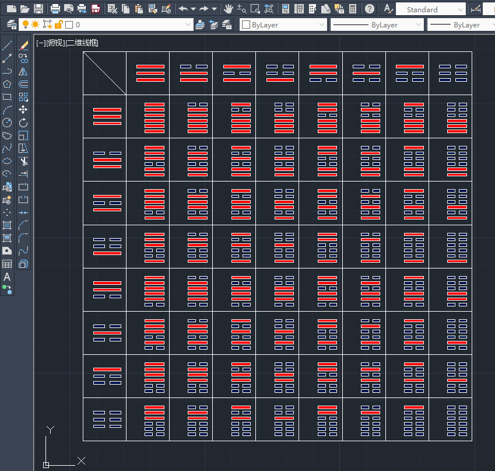Pick the Polygon tool
495x471 pixels.
point(7,84)
